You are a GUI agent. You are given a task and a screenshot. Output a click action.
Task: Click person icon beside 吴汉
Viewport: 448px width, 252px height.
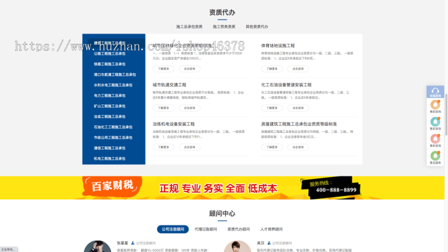[x=269, y=243]
